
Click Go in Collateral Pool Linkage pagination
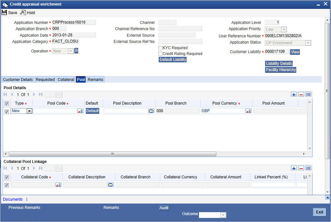point(59,169)
